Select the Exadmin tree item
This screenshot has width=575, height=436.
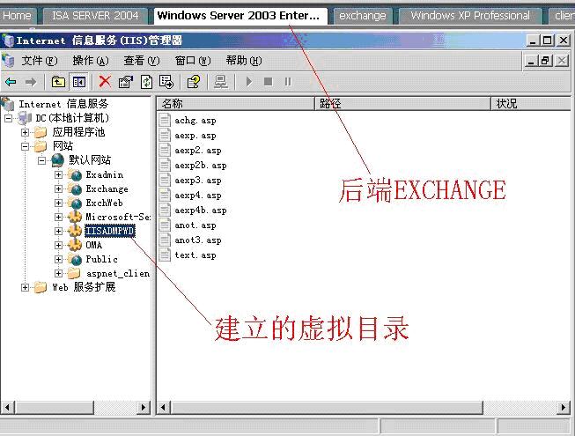click(105, 174)
